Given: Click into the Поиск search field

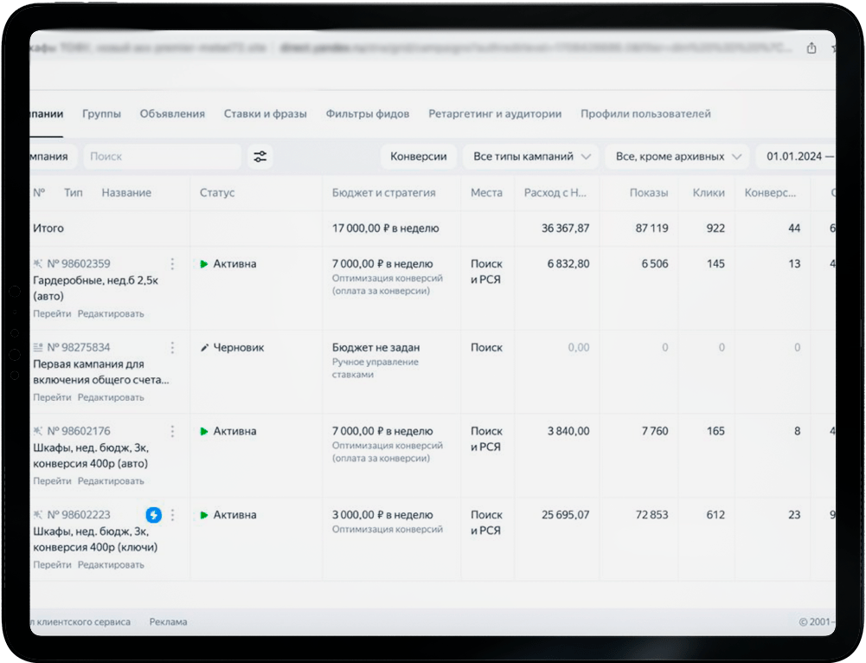Looking at the screenshot, I should pyautogui.click(x=163, y=157).
